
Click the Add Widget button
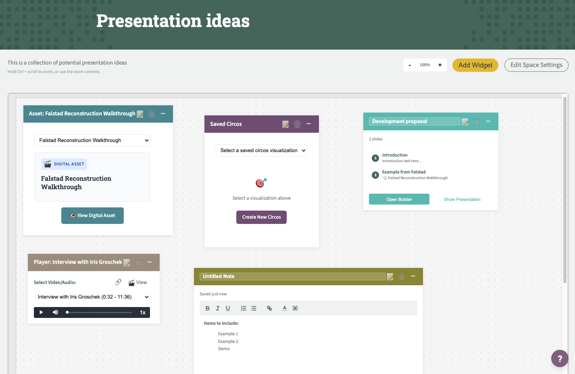[x=475, y=65]
